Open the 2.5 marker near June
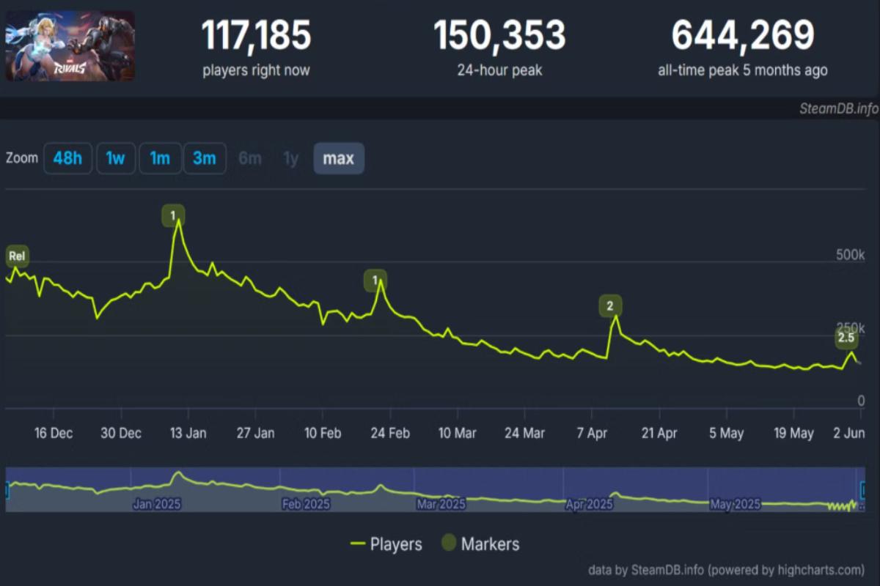 click(x=846, y=338)
